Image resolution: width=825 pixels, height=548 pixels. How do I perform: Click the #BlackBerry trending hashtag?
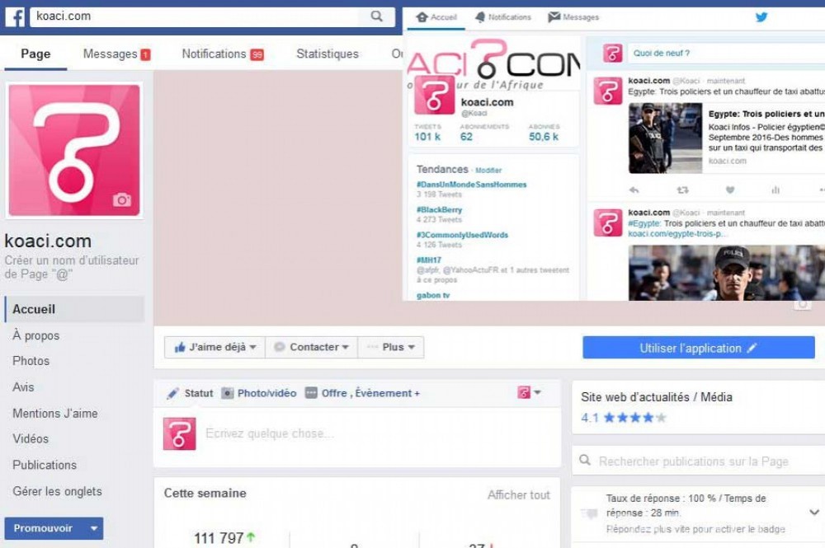(x=439, y=210)
